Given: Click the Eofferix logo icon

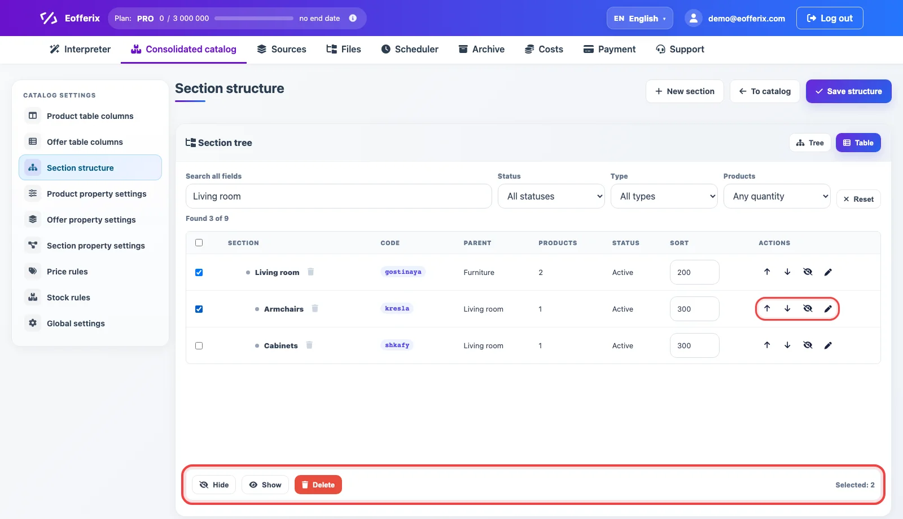Looking at the screenshot, I should 49,18.
